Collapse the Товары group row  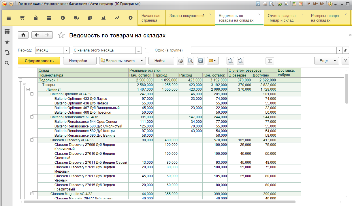pyautogui.click(x=24, y=85)
